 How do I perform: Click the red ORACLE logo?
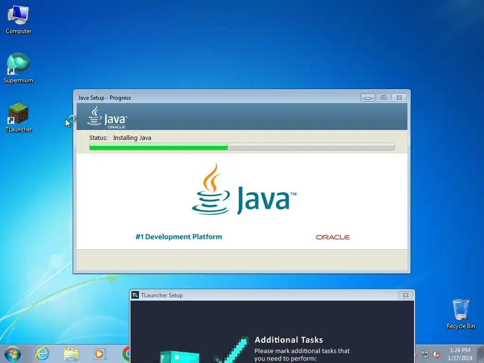pyautogui.click(x=332, y=237)
